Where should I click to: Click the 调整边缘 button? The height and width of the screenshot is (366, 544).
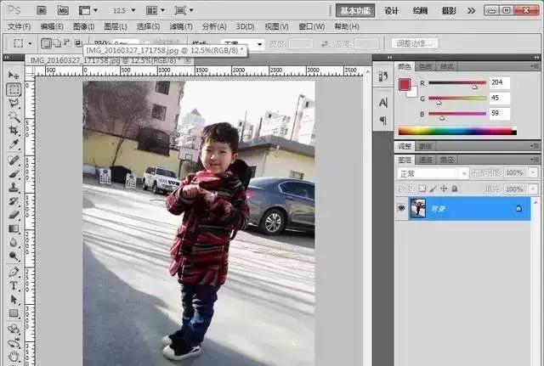click(415, 43)
